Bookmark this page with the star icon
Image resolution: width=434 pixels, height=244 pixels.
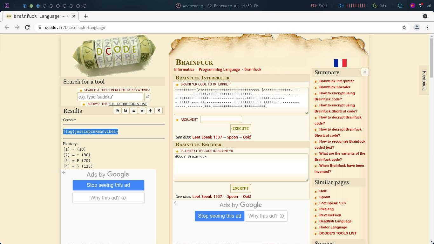tap(404, 28)
